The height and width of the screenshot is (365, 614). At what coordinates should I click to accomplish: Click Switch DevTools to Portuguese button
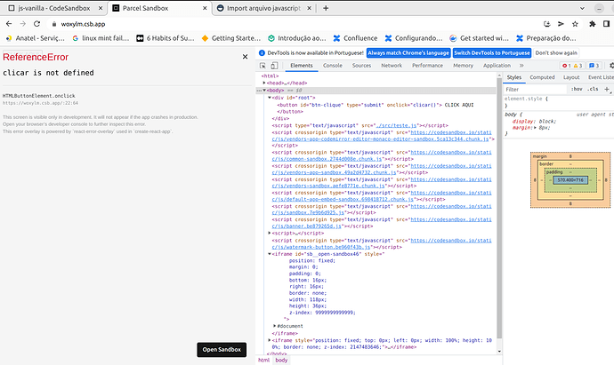click(x=492, y=52)
